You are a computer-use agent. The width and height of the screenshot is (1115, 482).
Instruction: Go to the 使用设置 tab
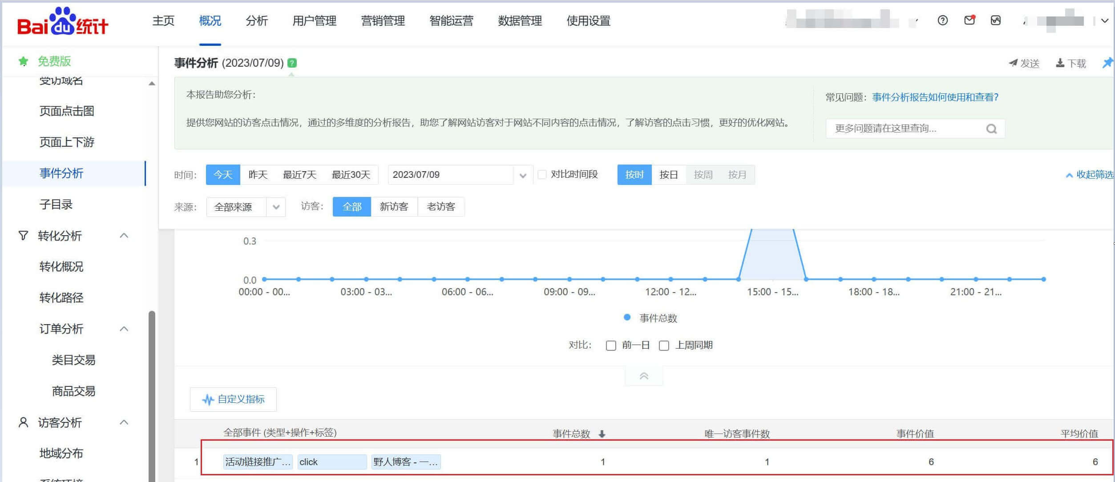point(588,20)
